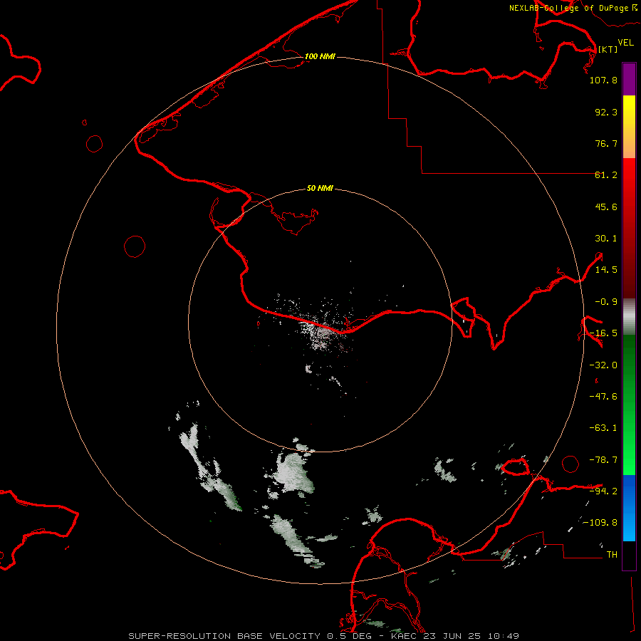This screenshot has height=641, width=641.
Task: Click the -78.7 velocity scale value
Action: (603, 460)
